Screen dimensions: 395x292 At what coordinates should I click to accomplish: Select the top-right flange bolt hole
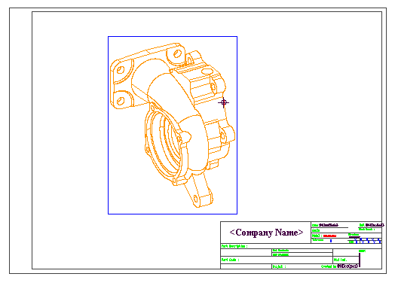[177, 53]
